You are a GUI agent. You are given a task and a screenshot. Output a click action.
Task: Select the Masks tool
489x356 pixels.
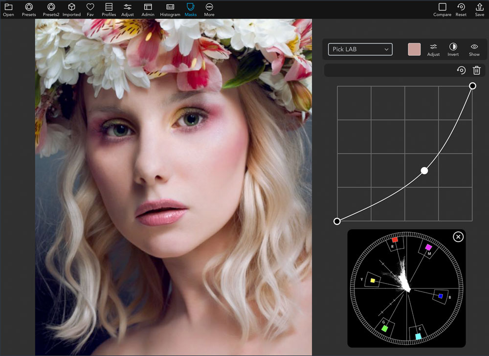(x=191, y=10)
